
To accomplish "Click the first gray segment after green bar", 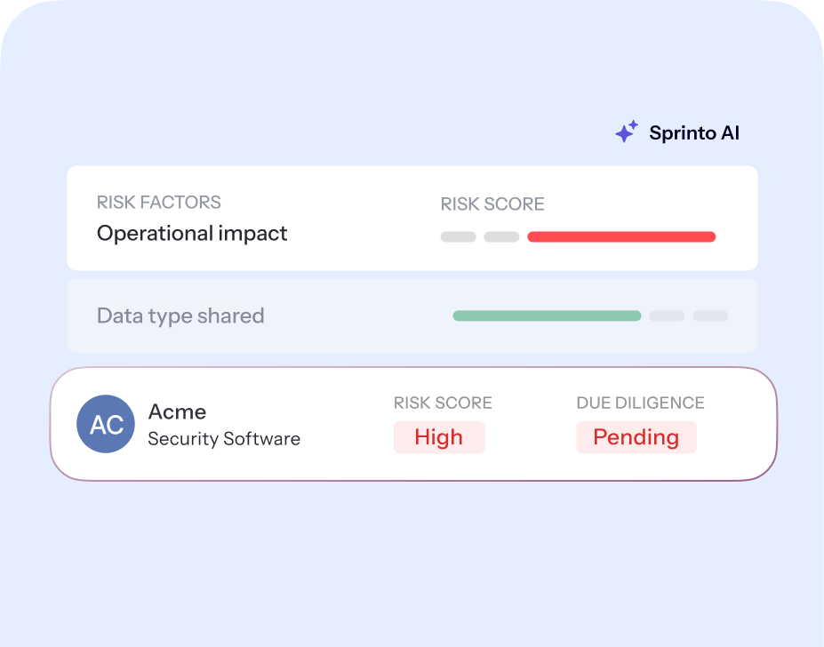I will pyautogui.click(x=668, y=316).
